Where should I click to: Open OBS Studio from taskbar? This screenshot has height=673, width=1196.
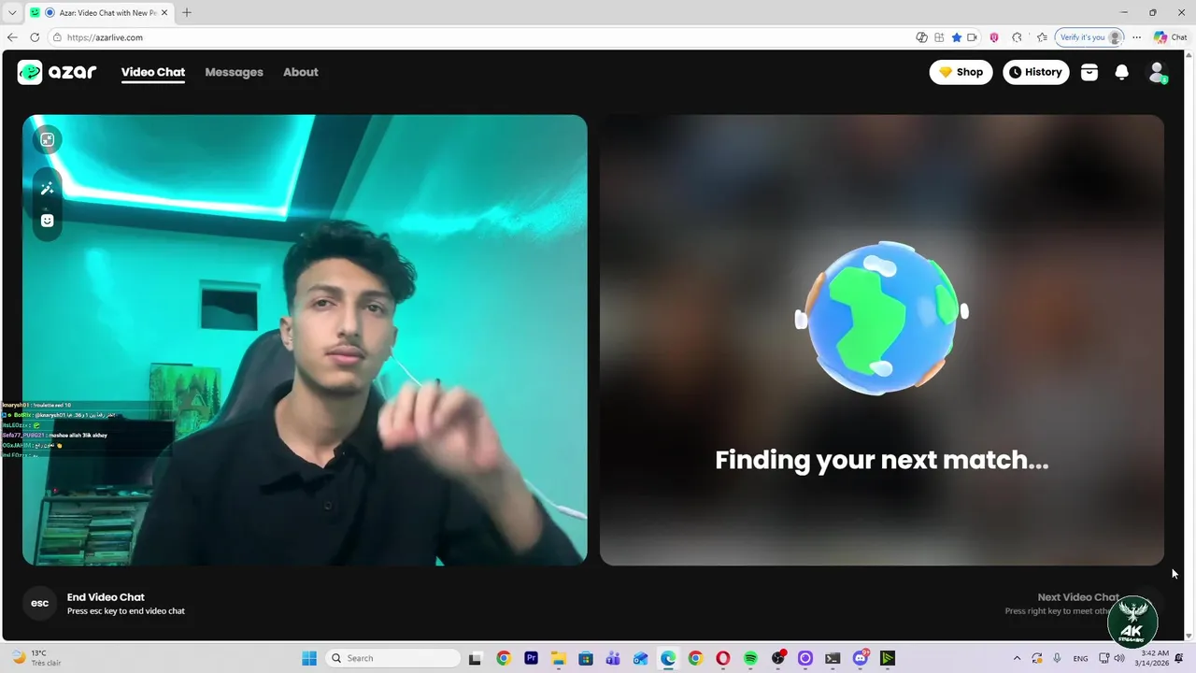click(x=777, y=658)
